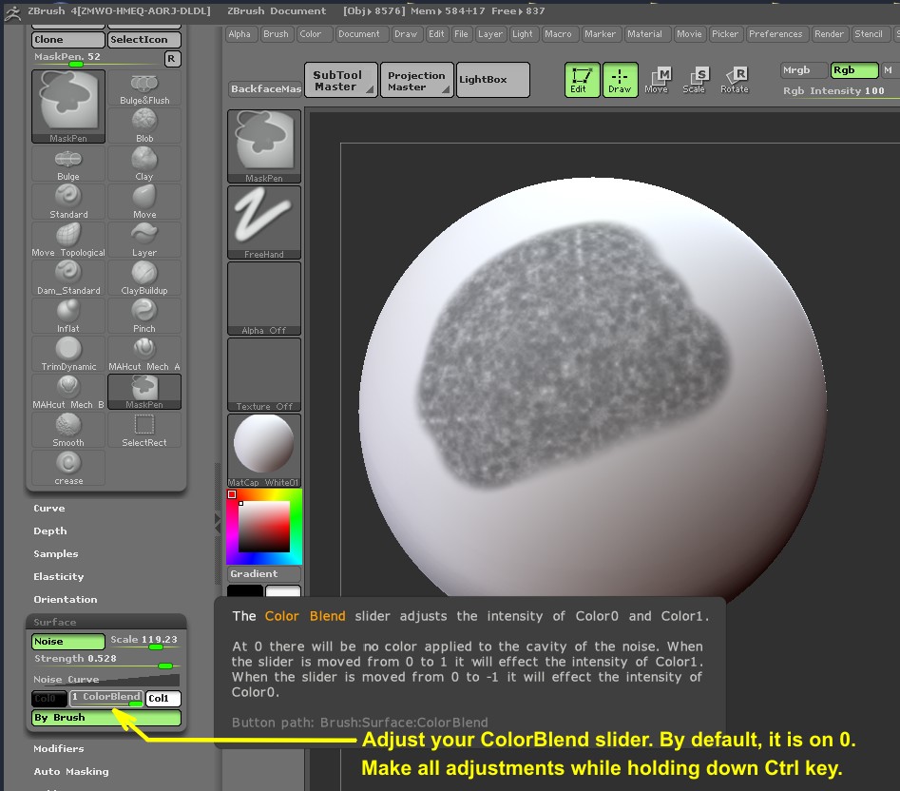Expand the Curve brush section
This screenshot has height=791, width=900.
click(49, 508)
